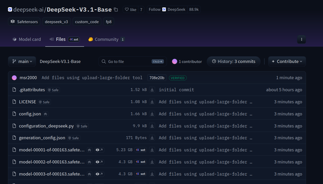This screenshot has width=323, height=184.
Task: Click 'about 5 hours ago' timestamp
Action: 284,90
